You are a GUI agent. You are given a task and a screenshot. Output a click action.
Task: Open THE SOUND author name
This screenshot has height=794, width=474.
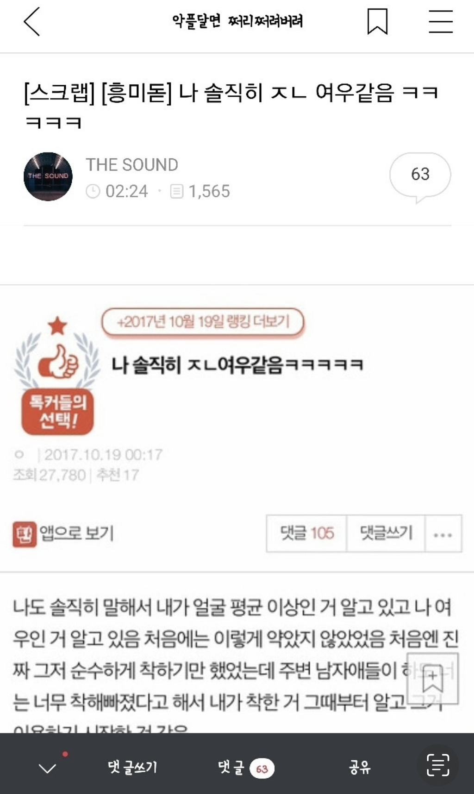(132, 165)
